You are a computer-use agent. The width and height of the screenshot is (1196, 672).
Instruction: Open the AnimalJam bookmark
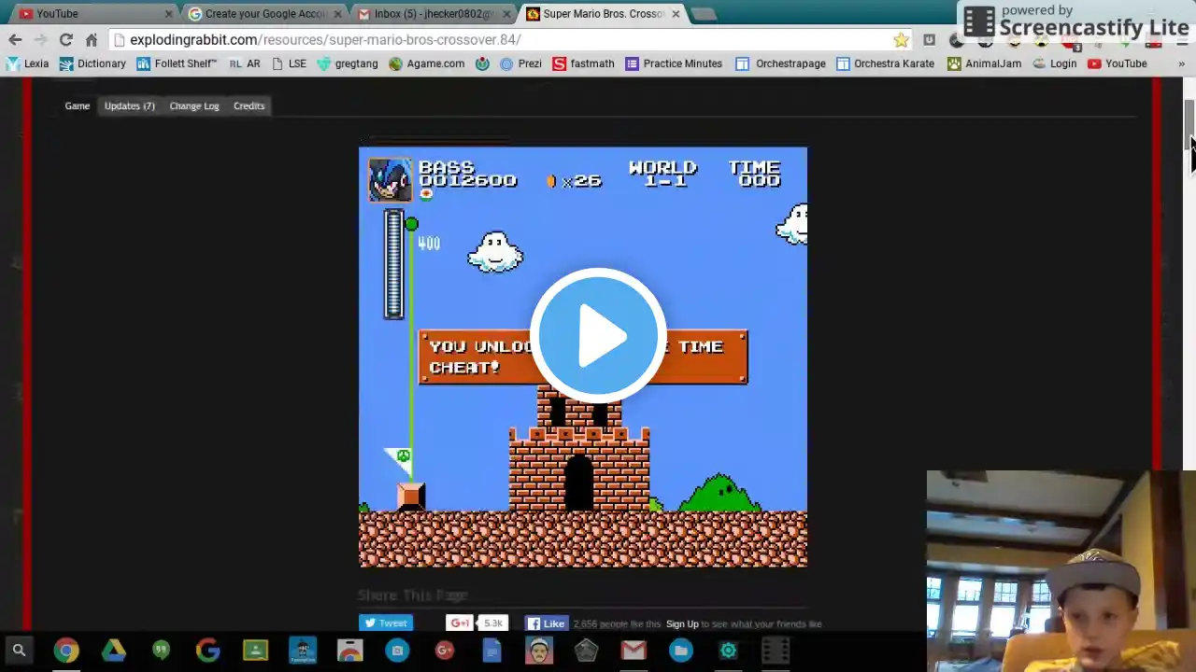(x=984, y=63)
